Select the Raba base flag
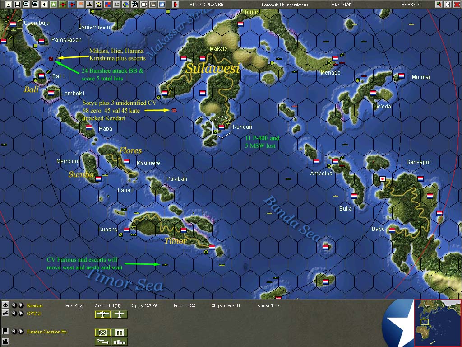Screen dimensions: 462x347 [89, 127]
